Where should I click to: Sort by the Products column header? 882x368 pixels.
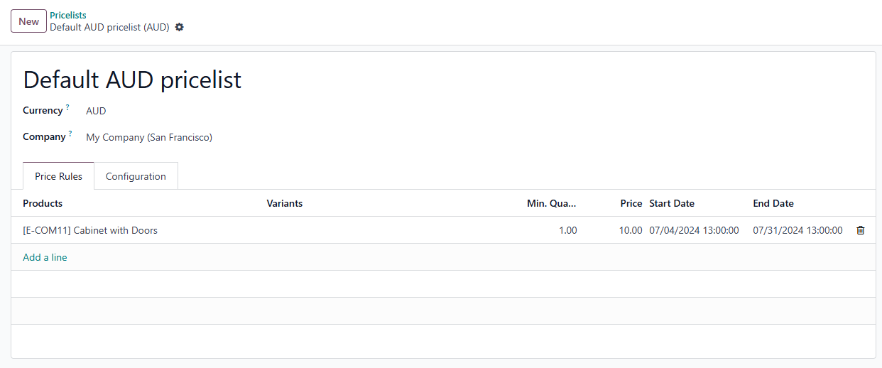pyautogui.click(x=43, y=203)
